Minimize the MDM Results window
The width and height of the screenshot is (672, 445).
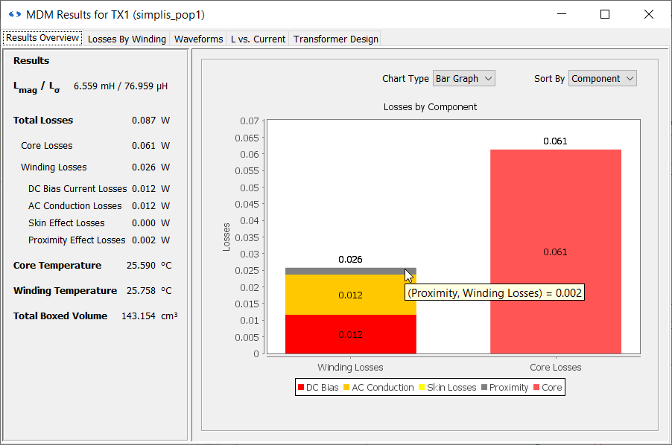point(562,14)
